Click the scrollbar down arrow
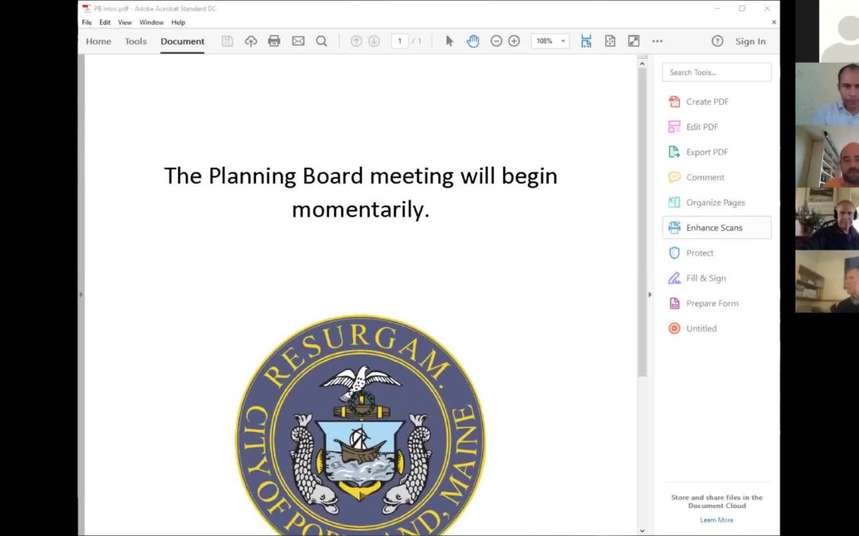The width and height of the screenshot is (859, 536). (642, 530)
